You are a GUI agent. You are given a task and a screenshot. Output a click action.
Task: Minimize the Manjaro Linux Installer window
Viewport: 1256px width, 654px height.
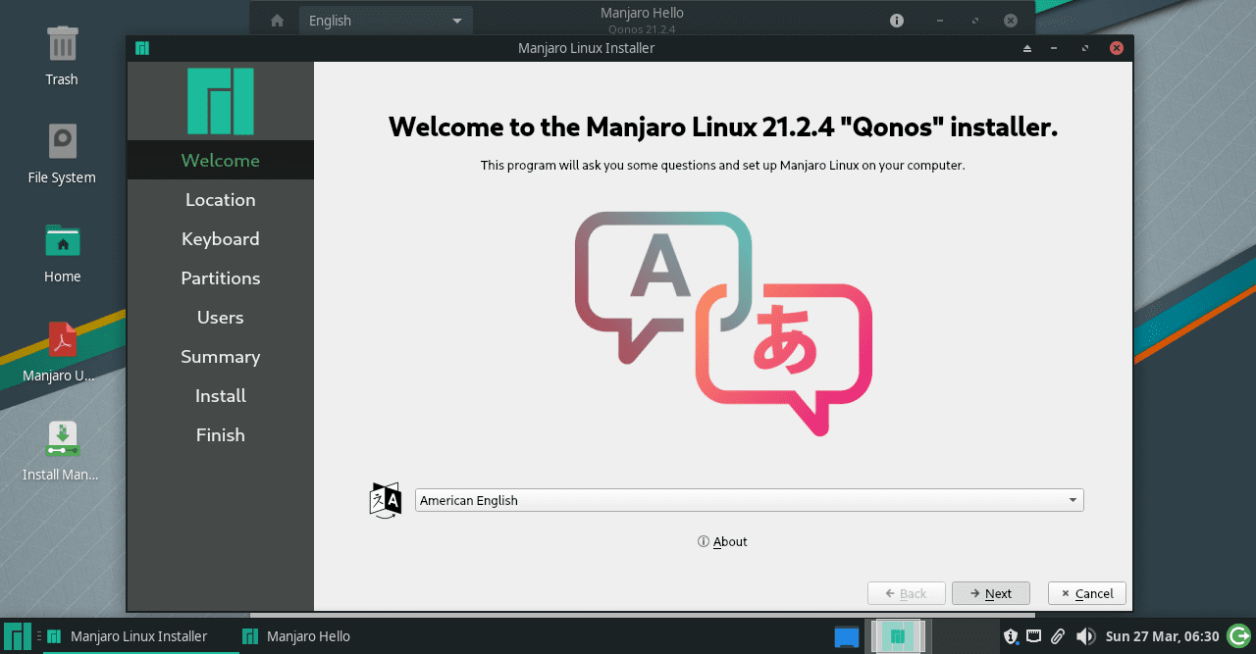pos(1054,48)
